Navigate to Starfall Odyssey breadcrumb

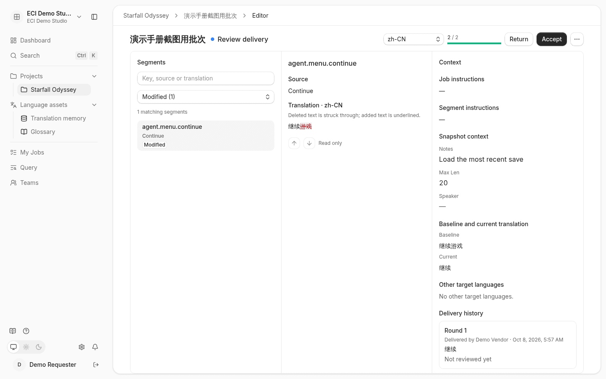click(x=146, y=16)
